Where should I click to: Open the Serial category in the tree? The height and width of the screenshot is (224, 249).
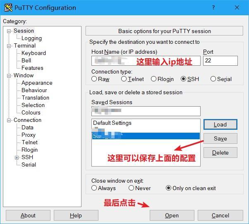pyautogui.click(x=29, y=164)
